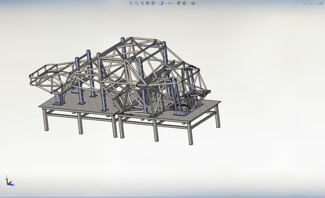Select the Zoom to Fit tool

[131, 3]
